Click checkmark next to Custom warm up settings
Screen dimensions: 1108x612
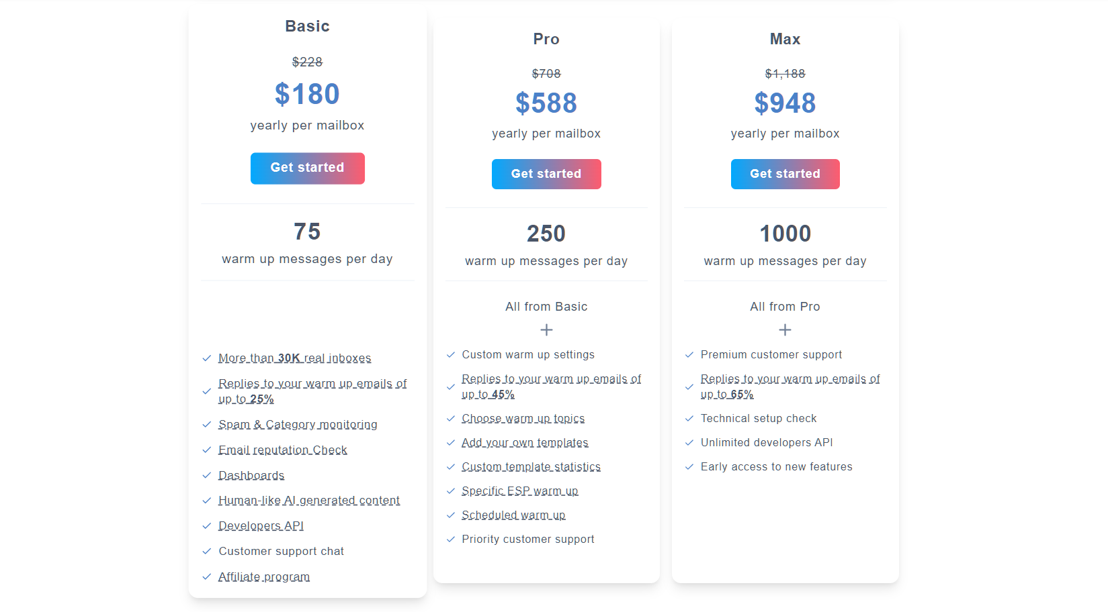point(451,355)
